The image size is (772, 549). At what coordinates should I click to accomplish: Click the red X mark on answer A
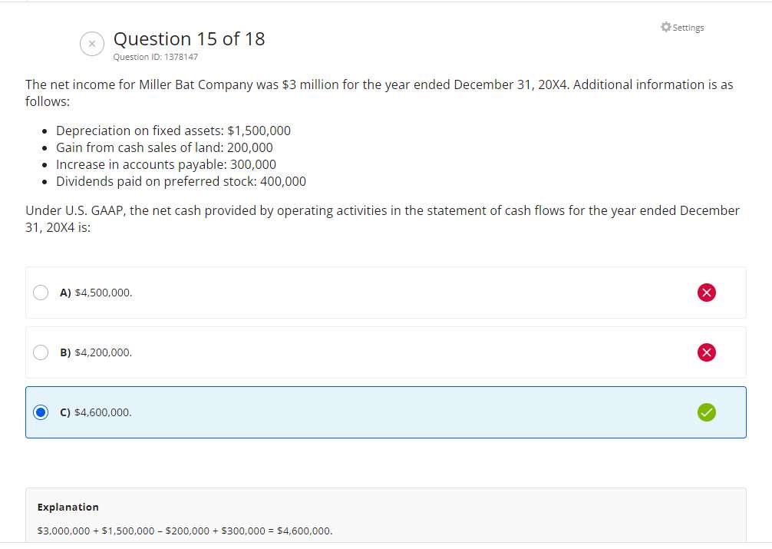click(707, 293)
